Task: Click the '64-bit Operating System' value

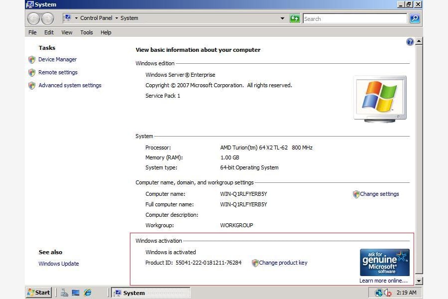Action: click(249, 167)
